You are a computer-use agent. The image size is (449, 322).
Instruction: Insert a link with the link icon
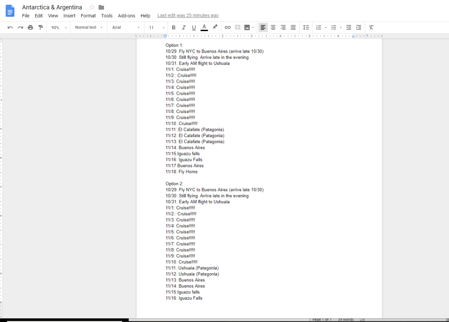pyautogui.click(x=227, y=27)
